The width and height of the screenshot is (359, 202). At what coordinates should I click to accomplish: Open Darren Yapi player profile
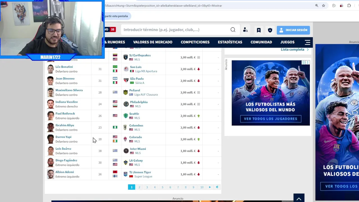coord(63,137)
